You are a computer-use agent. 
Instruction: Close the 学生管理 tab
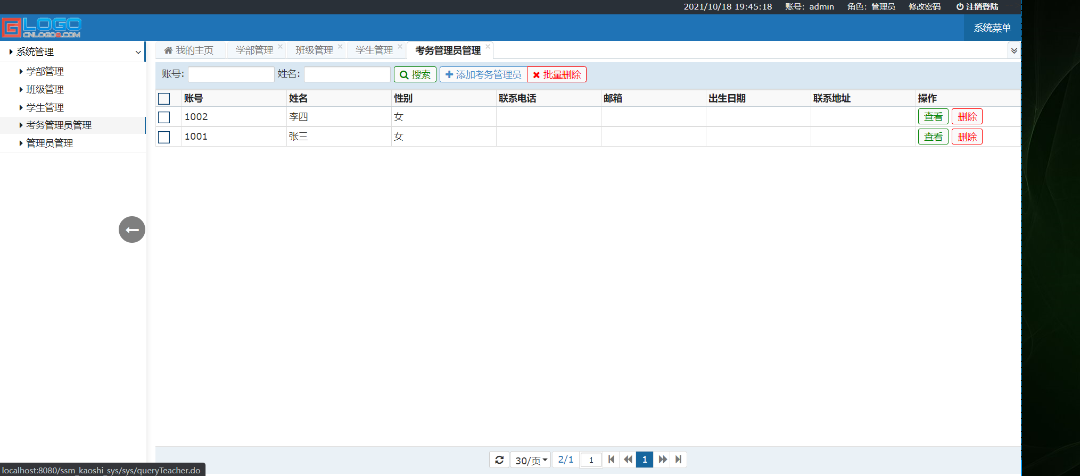click(x=400, y=46)
